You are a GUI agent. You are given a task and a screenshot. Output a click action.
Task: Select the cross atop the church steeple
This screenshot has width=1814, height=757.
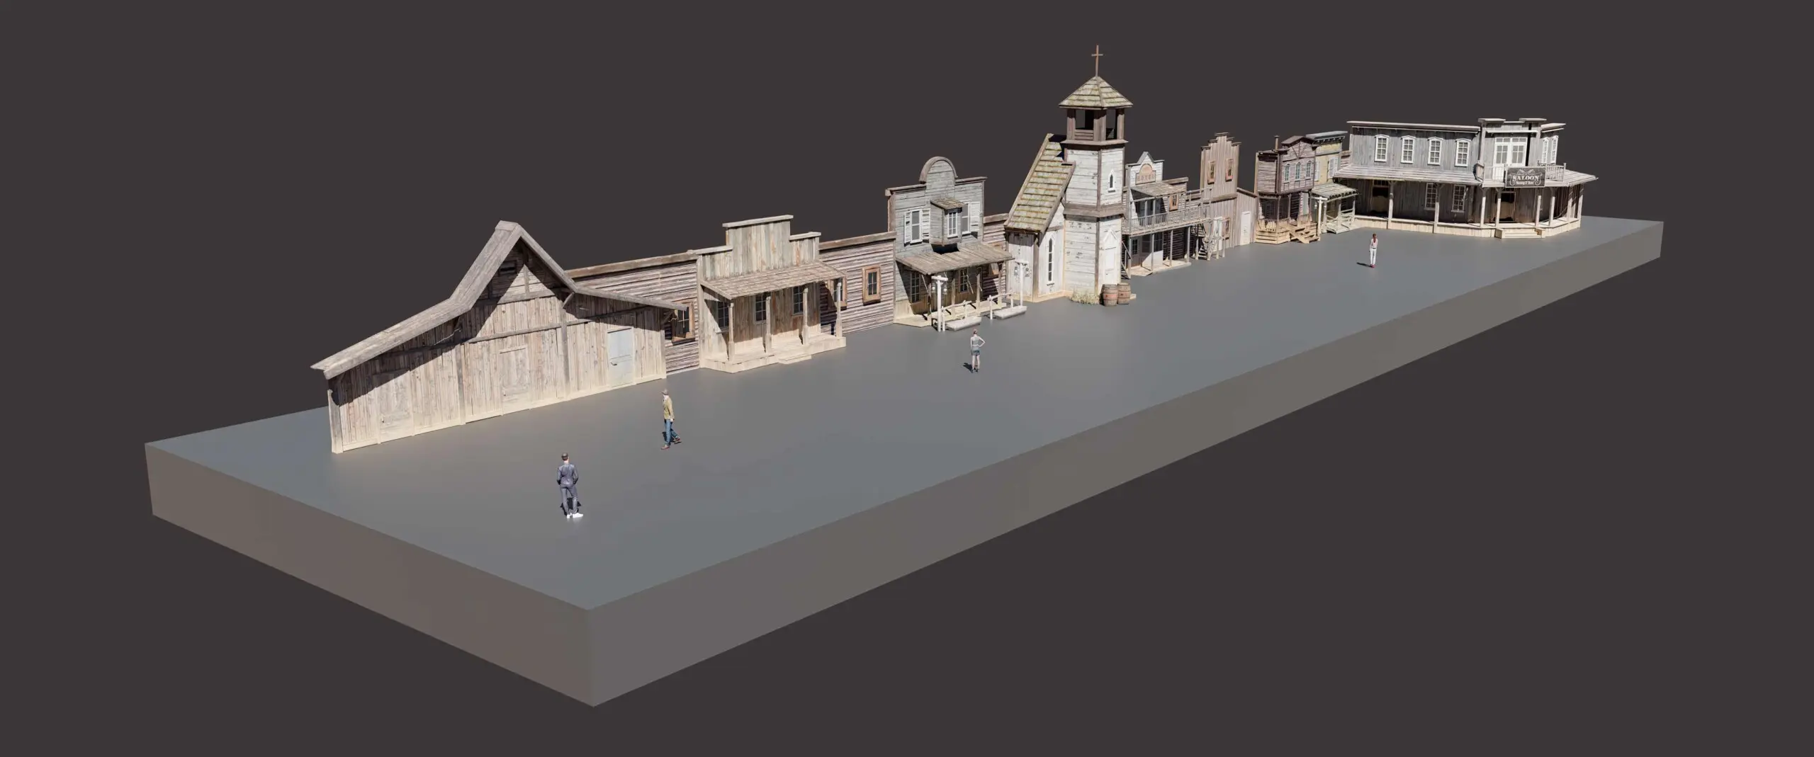(x=1095, y=55)
